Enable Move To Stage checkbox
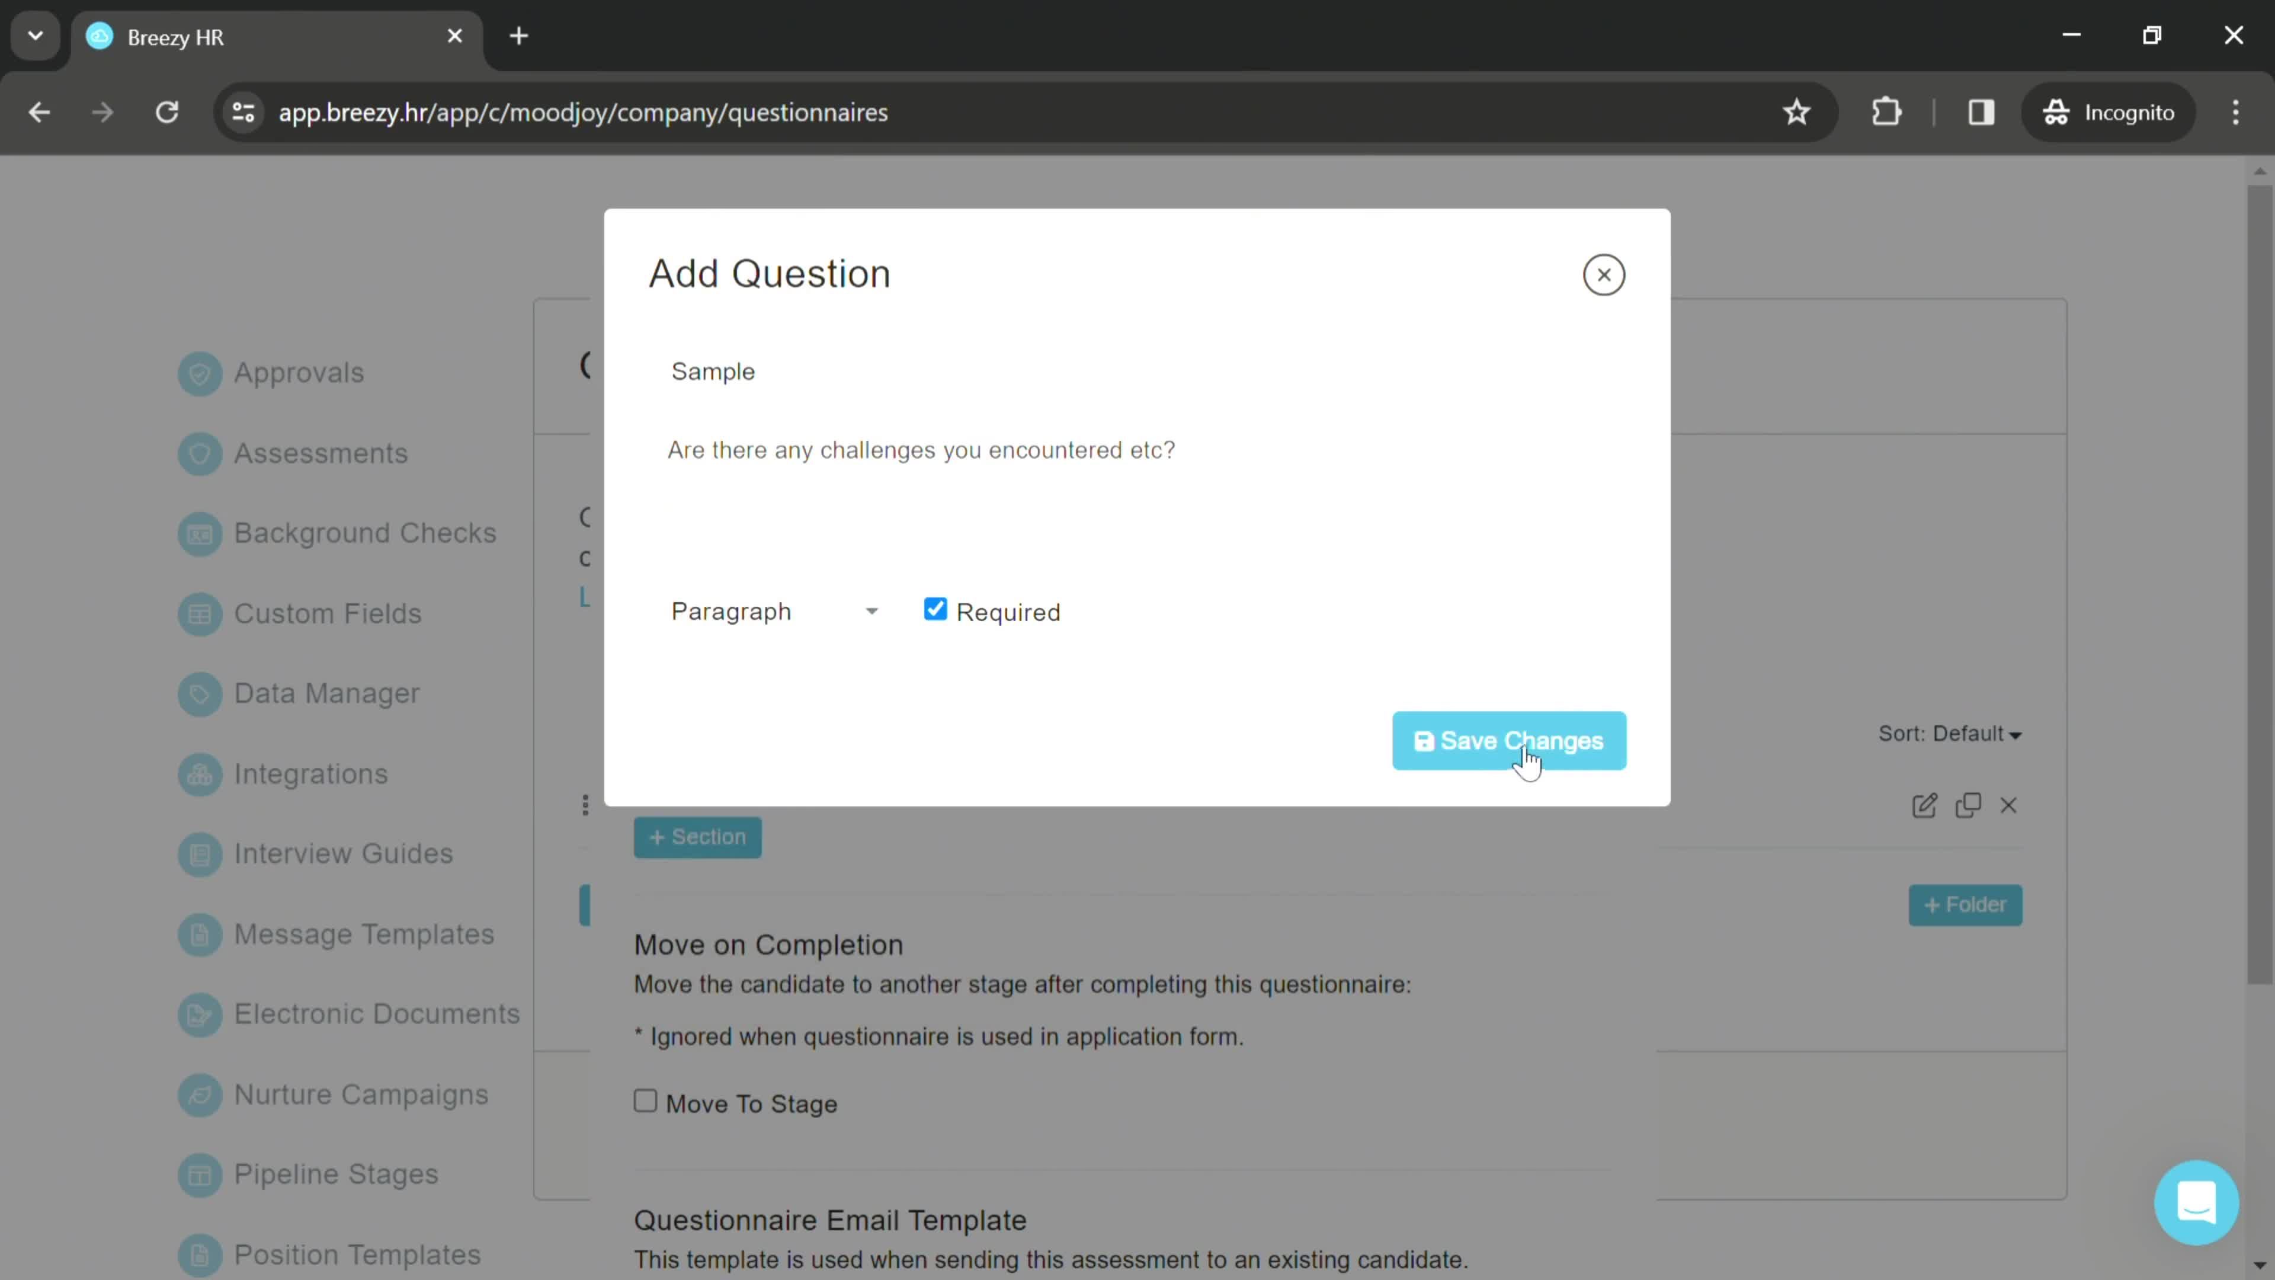Screen dimensions: 2275x1280 coord(645,1102)
